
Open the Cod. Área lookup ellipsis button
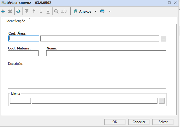point(163,38)
